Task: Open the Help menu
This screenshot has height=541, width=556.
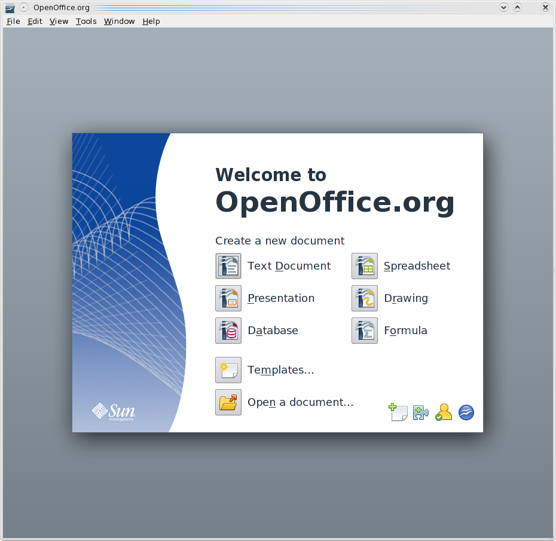Action: click(x=151, y=21)
